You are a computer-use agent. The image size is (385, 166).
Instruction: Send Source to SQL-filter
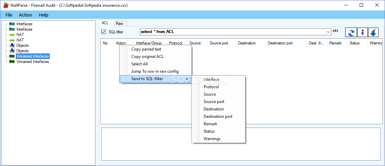219,94
